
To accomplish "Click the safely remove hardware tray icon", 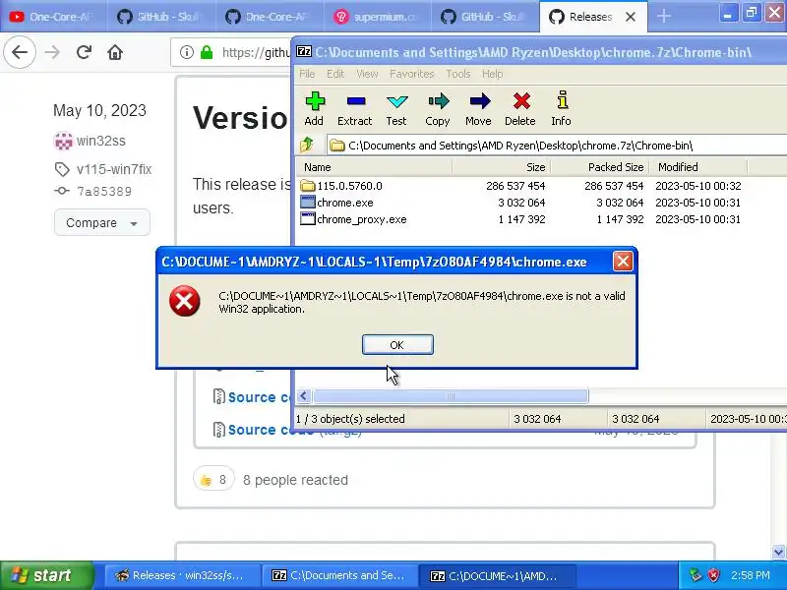I will 696,575.
